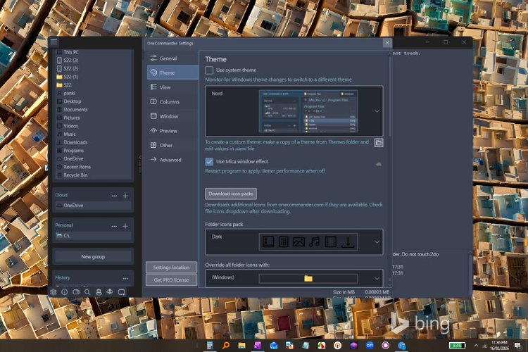Click the rightmost screen icon in bottom toolbar
Image resolution: width=528 pixels, height=352 pixels.
[x=122, y=292]
